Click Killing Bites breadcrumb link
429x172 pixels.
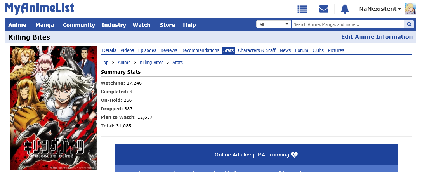[151, 63]
